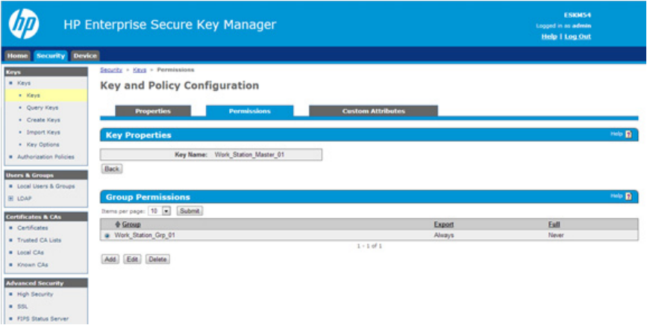Screen dimensions: 647x325
Task: Click the Always export value
Action: 444,235
